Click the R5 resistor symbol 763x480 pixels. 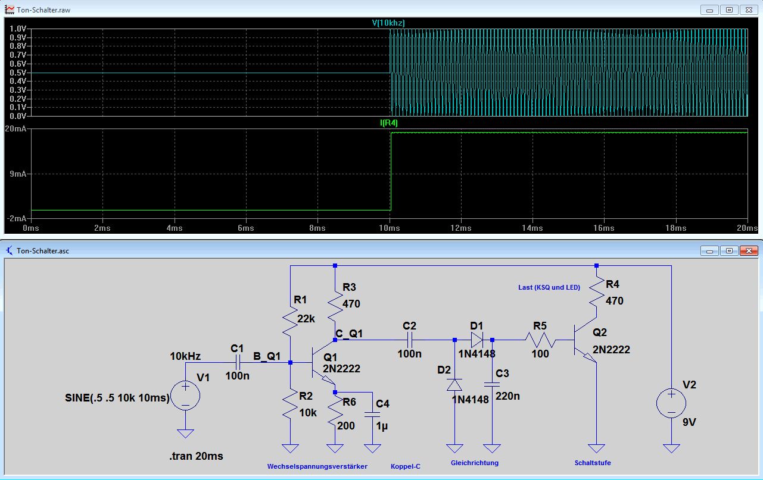[540, 340]
